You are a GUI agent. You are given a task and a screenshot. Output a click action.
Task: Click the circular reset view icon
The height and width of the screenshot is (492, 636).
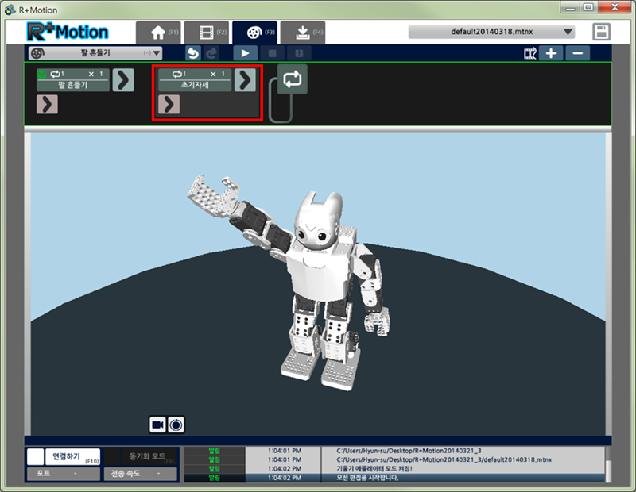click(176, 425)
